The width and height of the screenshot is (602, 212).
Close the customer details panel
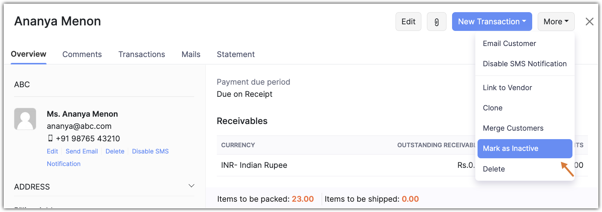coord(589,22)
